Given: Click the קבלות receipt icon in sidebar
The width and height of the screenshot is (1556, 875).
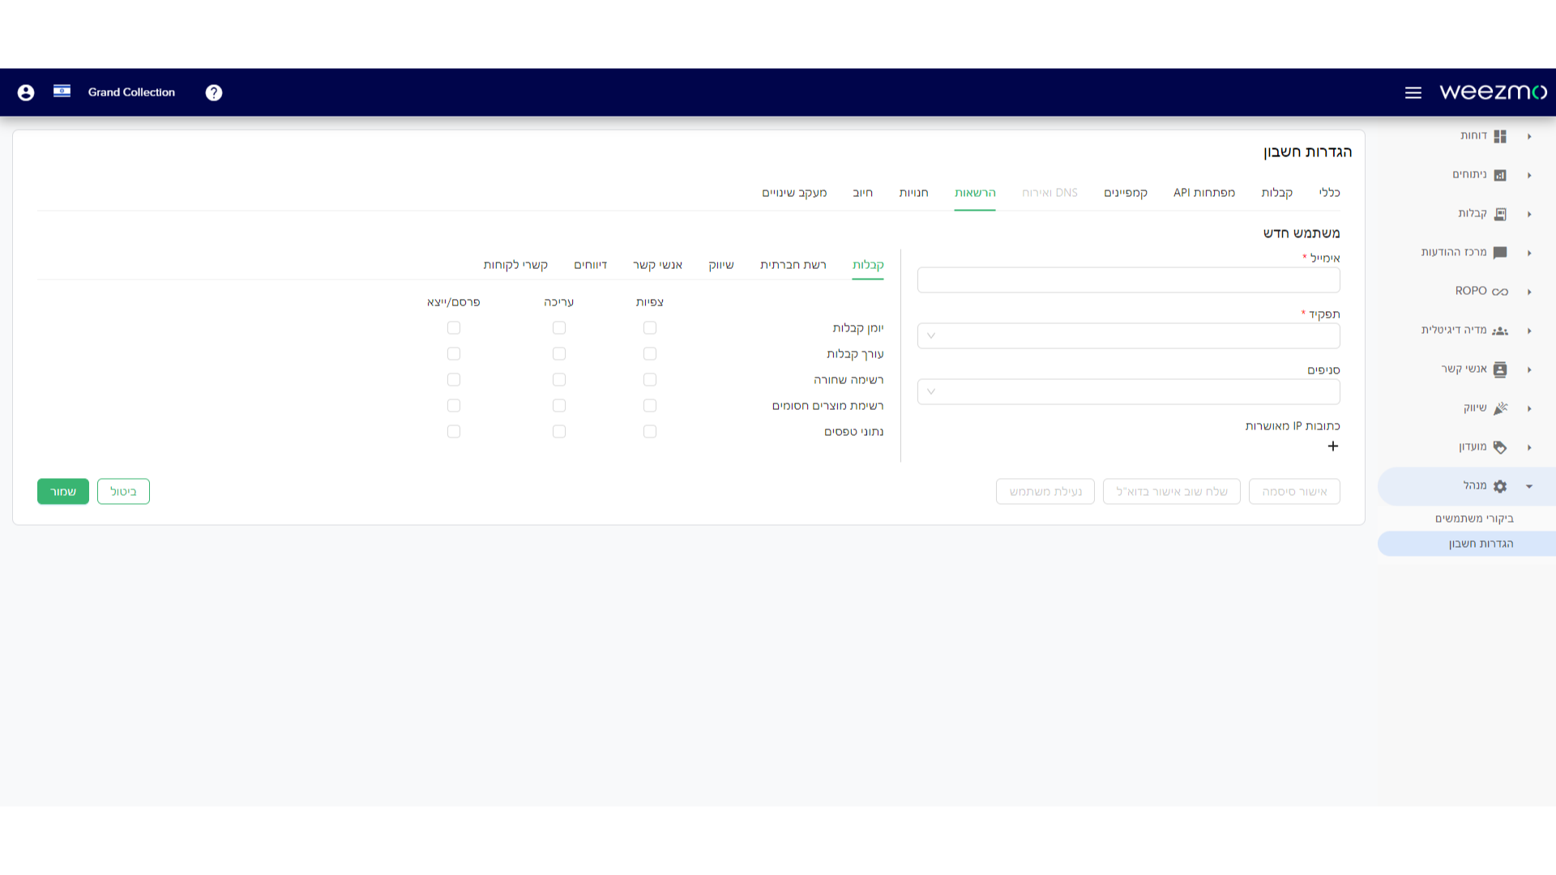Looking at the screenshot, I should tap(1500, 214).
